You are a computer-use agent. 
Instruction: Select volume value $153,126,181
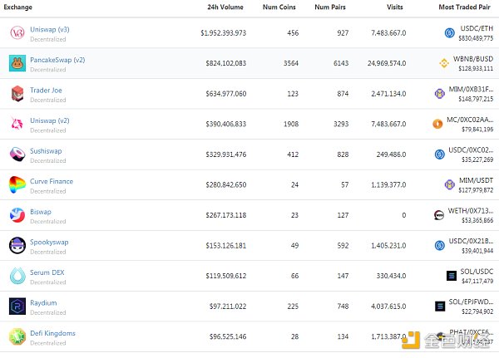click(226, 246)
